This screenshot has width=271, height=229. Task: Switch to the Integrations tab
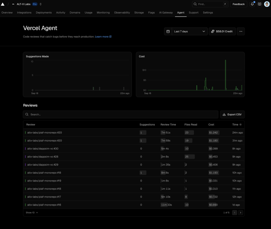pos(24,13)
